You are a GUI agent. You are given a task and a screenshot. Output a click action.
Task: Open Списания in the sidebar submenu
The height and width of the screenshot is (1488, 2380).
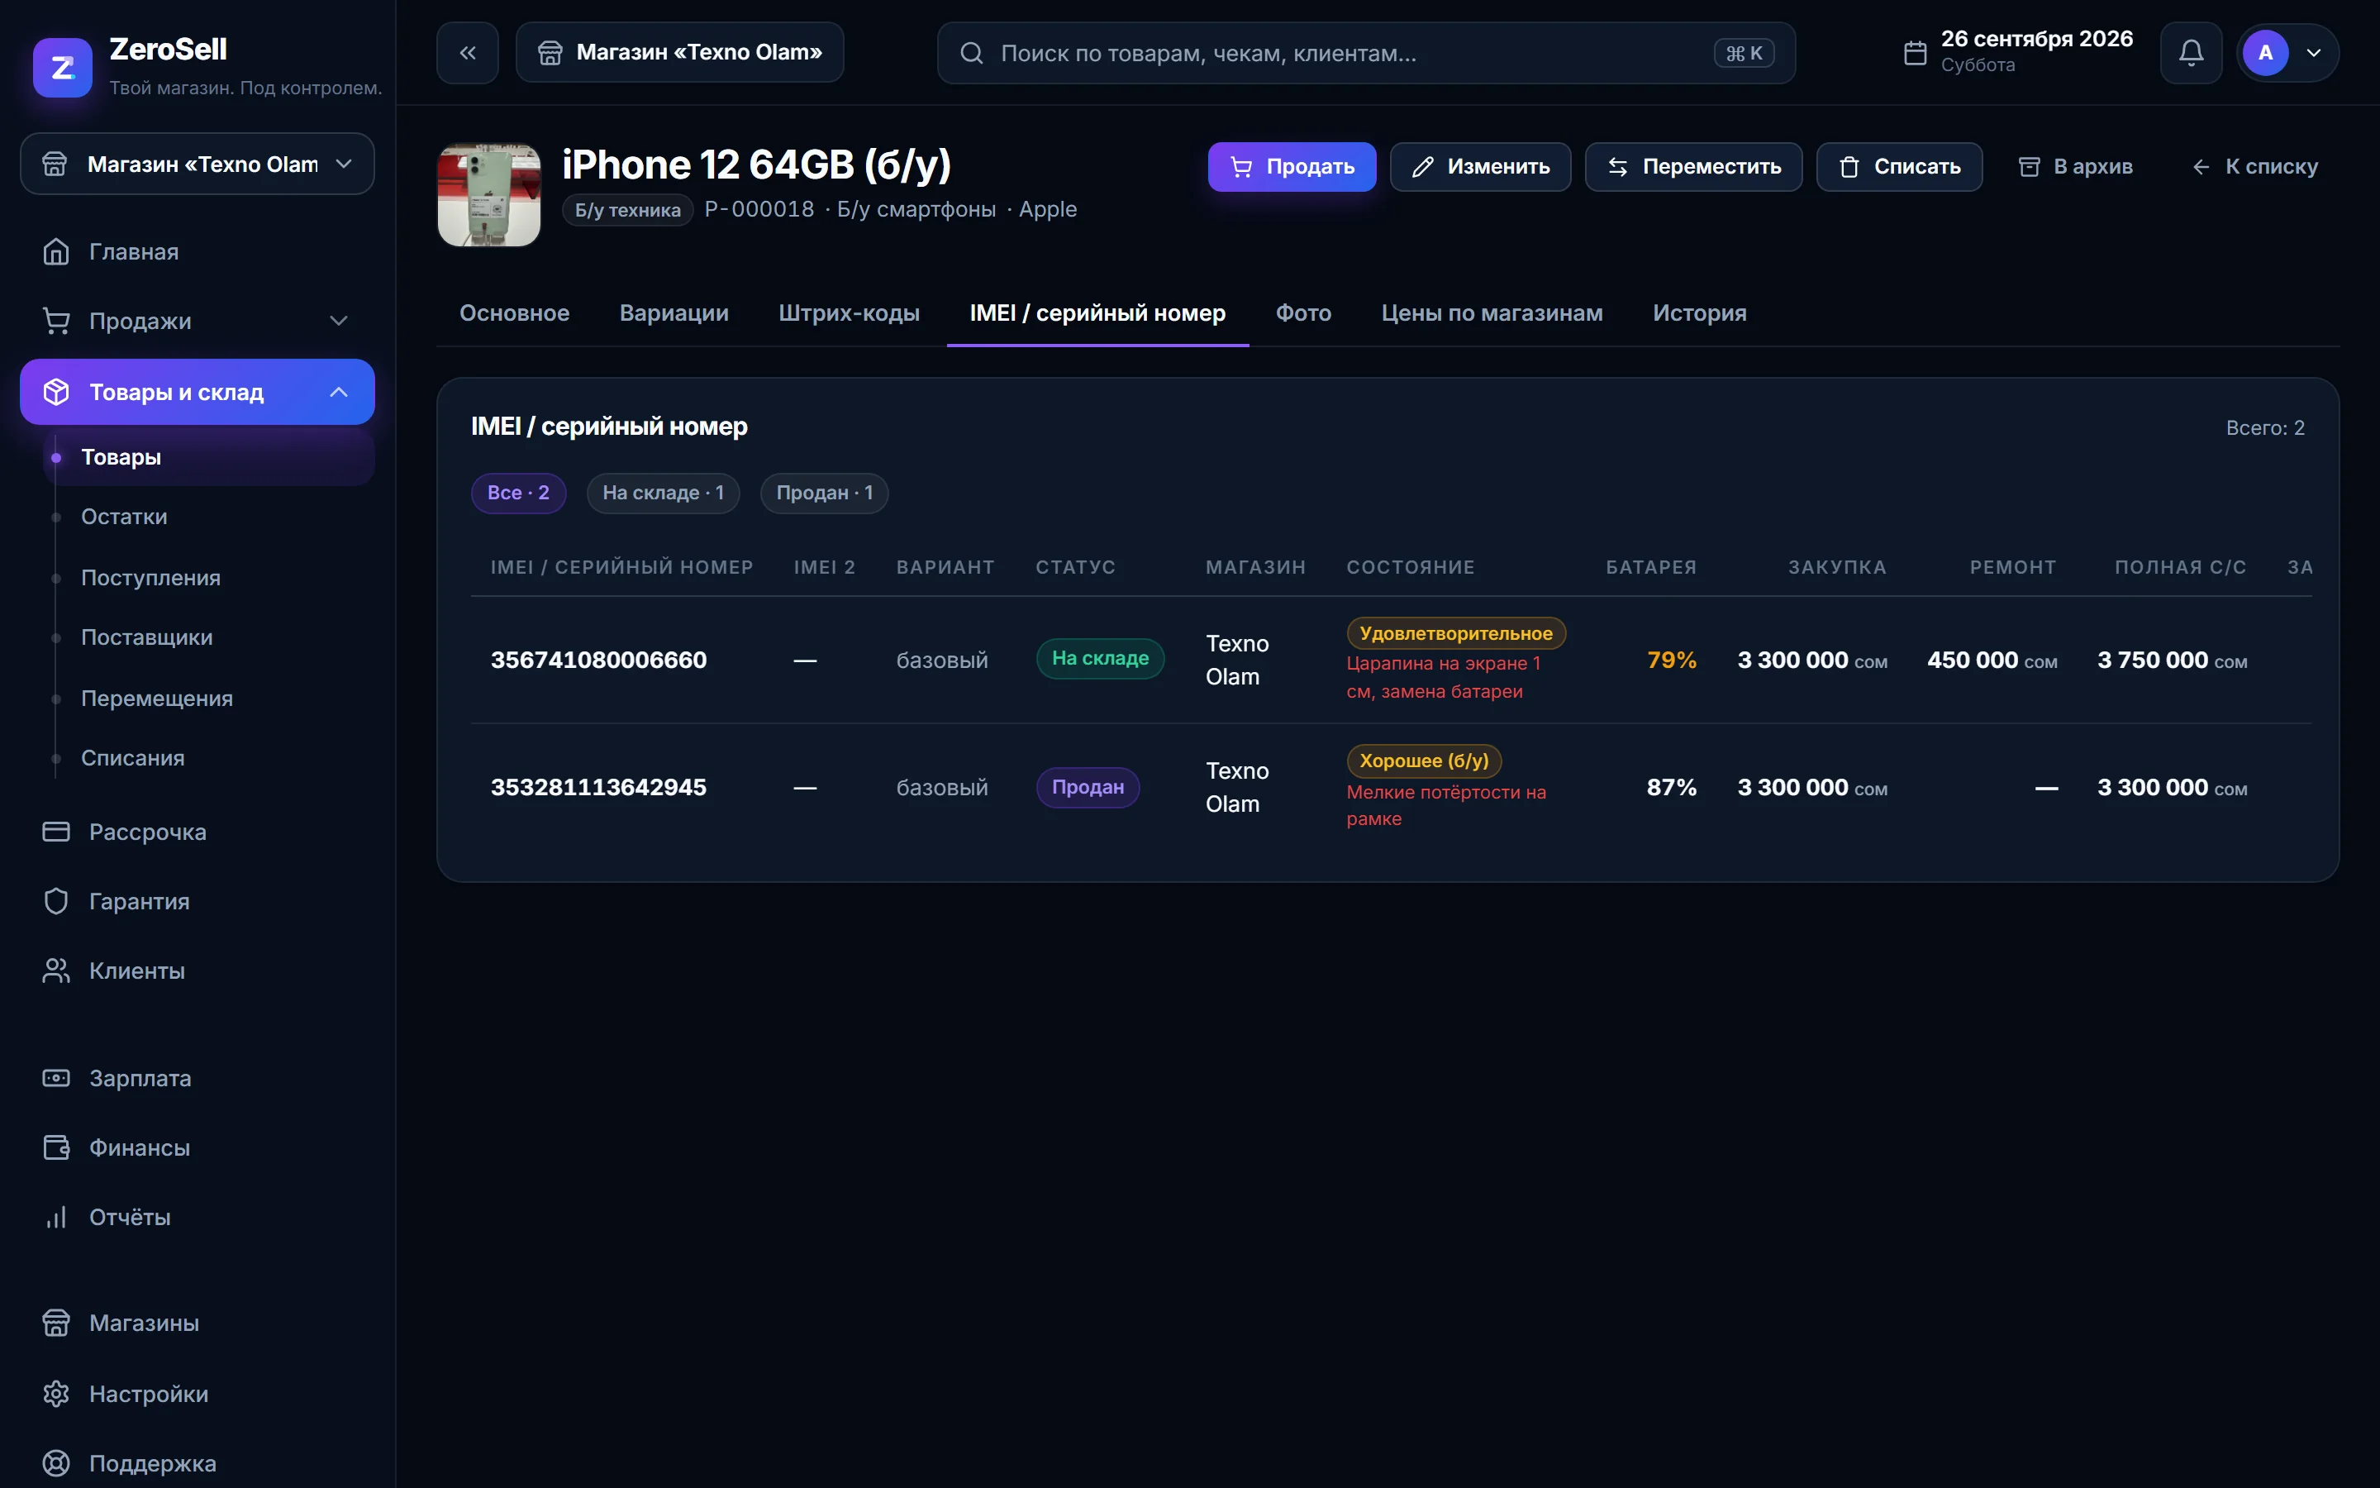coord(208,759)
